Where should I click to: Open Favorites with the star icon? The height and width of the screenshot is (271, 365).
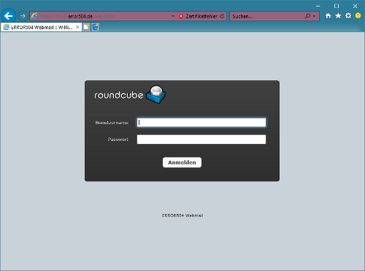338,16
